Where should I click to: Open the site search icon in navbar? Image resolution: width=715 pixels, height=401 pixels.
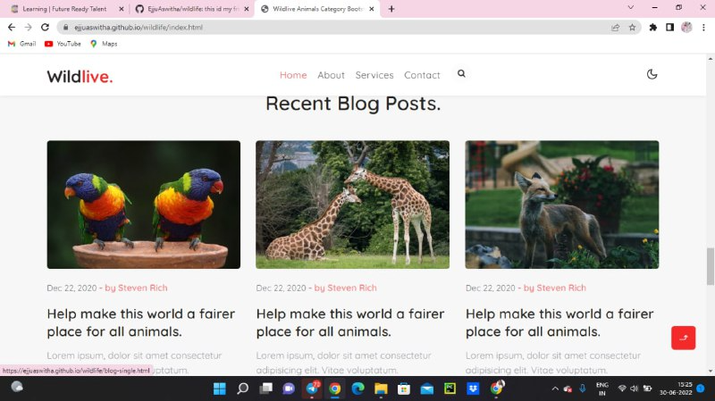(461, 73)
